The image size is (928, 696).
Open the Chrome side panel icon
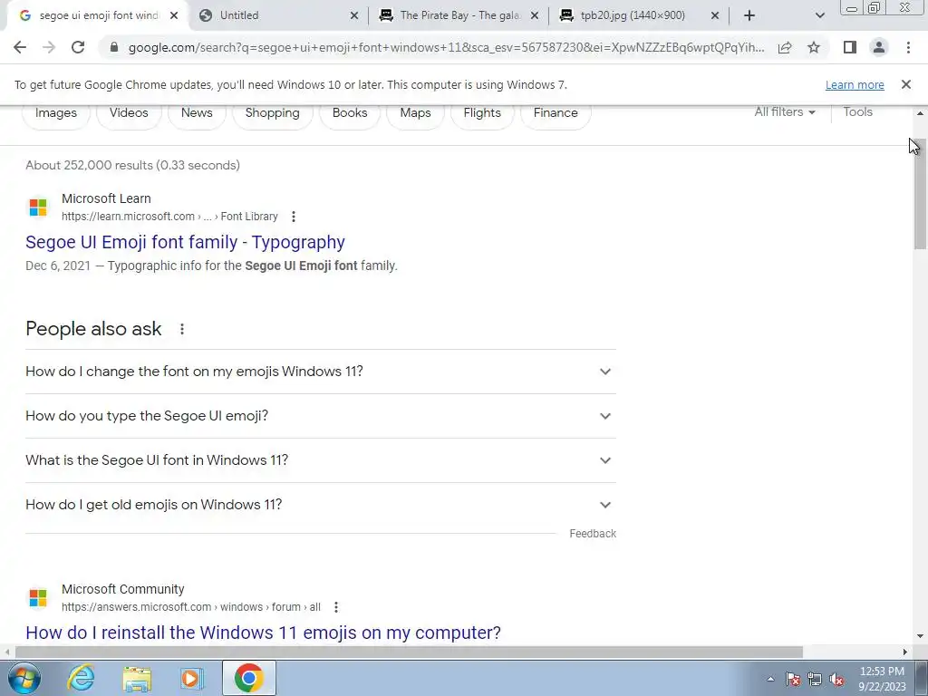(850, 47)
